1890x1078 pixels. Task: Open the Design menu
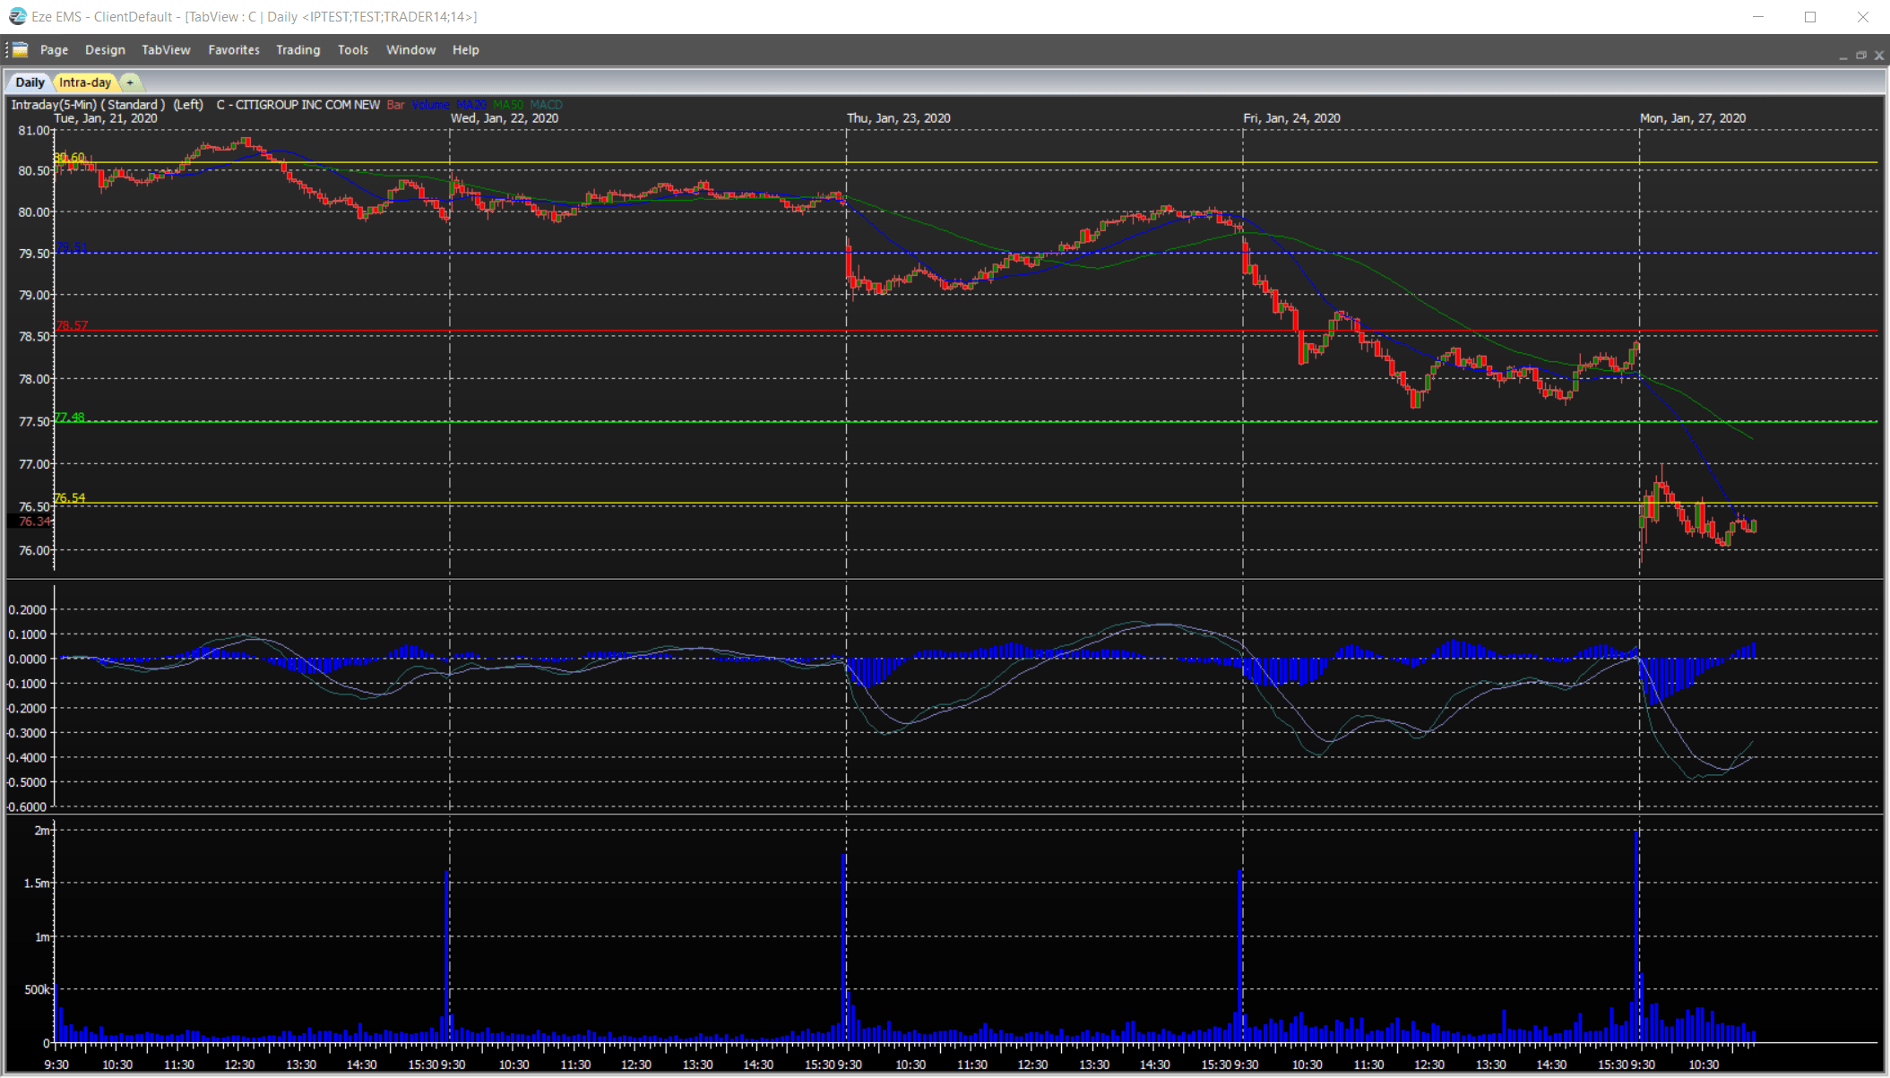(105, 50)
